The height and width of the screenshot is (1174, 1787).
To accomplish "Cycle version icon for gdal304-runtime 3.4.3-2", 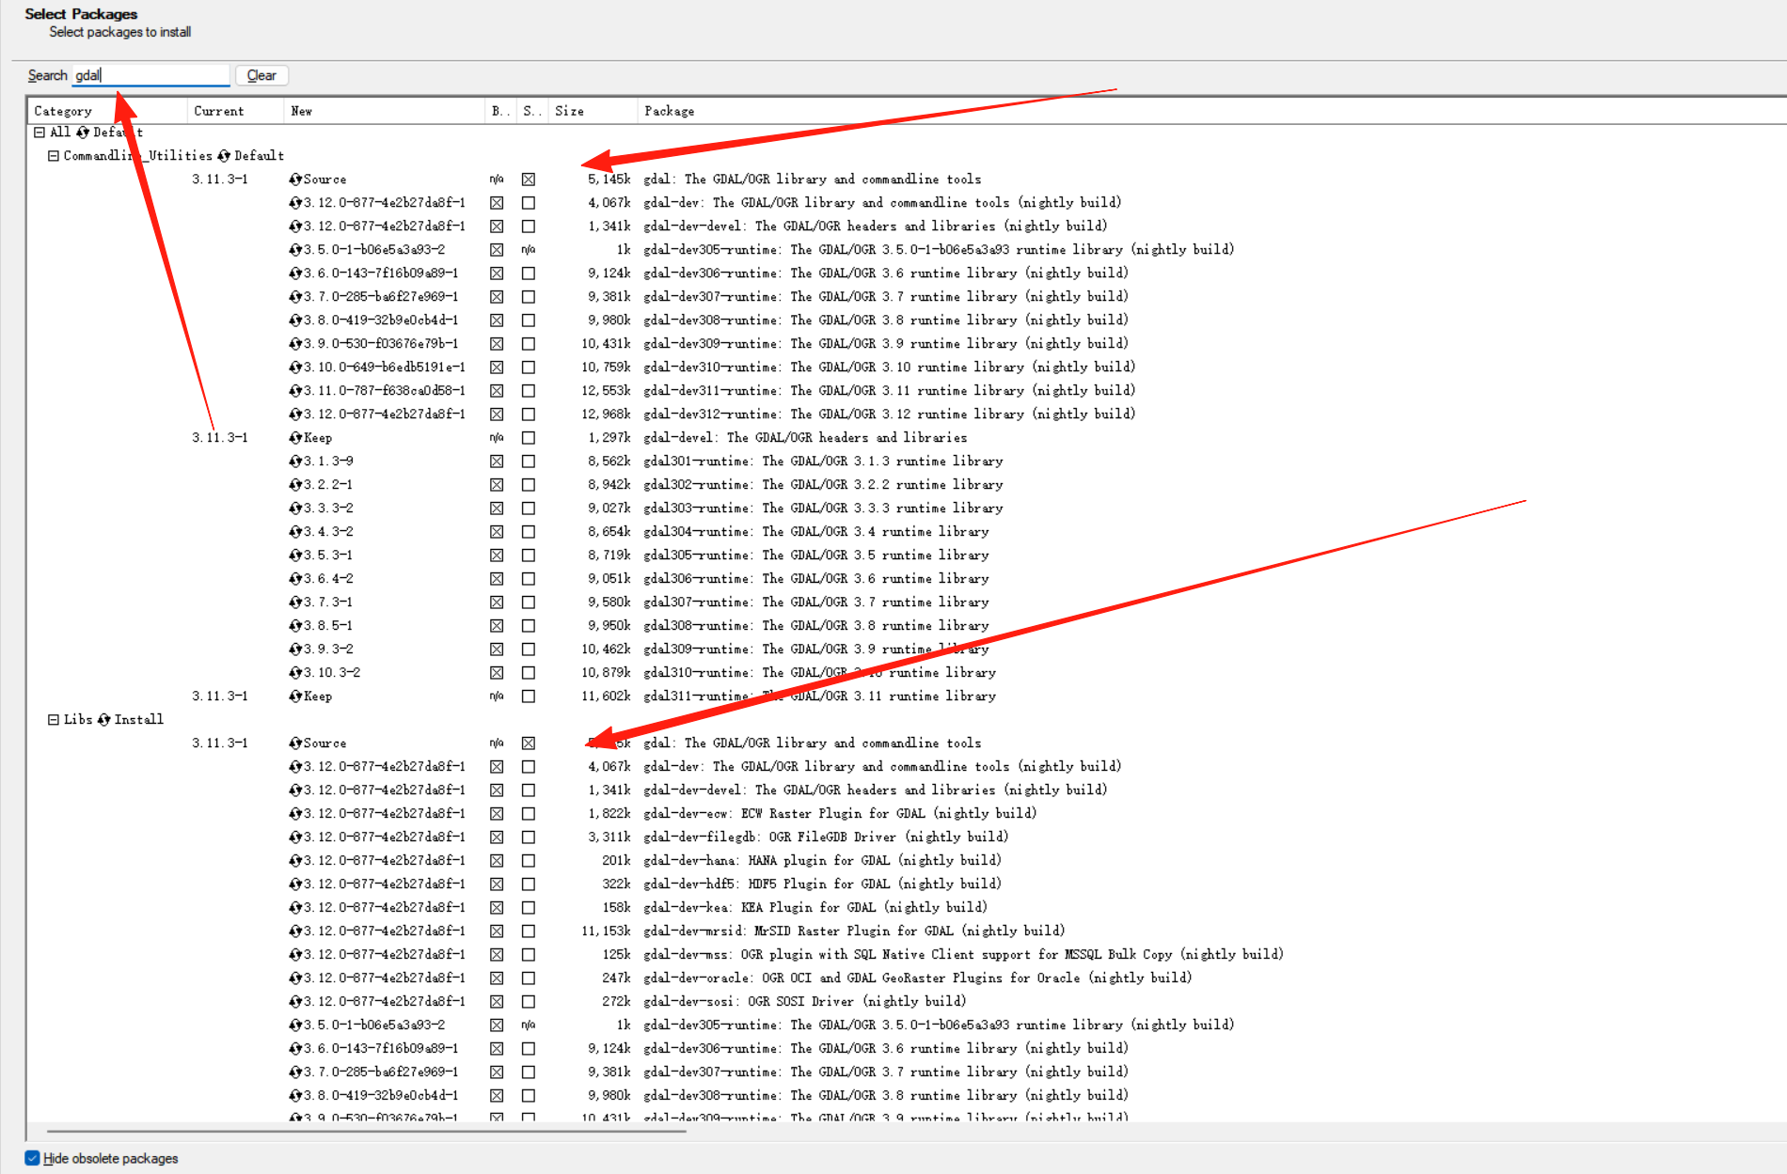I will [x=295, y=532].
